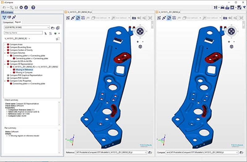Zoom out with minus under Compare navigation wheel
This screenshot has width=247, height=162.
click(234, 42)
